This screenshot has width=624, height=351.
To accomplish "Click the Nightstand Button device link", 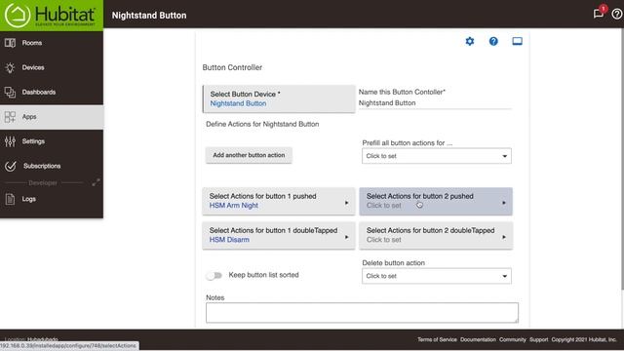I will pos(238,103).
